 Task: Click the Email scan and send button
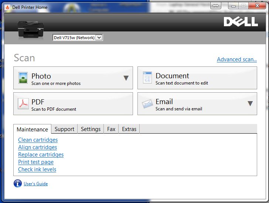[197, 104]
